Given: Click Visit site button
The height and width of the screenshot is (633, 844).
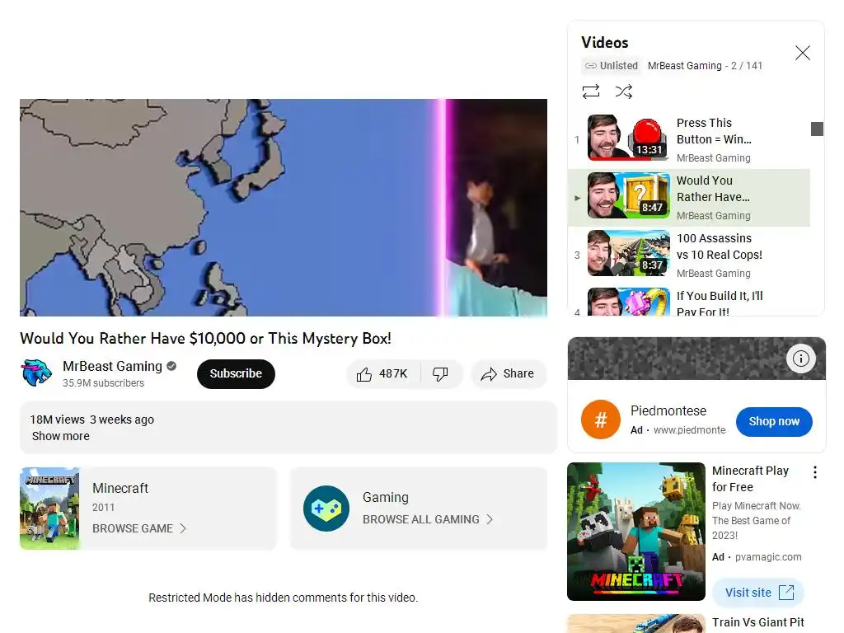Looking at the screenshot, I should [x=758, y=593].
